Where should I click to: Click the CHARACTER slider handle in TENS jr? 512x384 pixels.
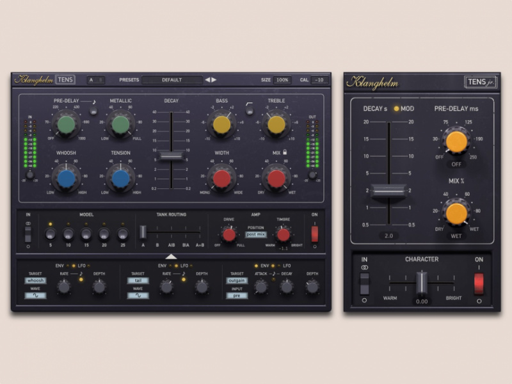(x=422, y=282)
